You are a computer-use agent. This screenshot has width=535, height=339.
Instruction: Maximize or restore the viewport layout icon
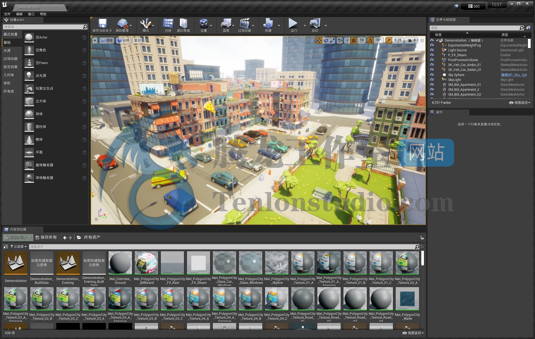tap(422, 40)
